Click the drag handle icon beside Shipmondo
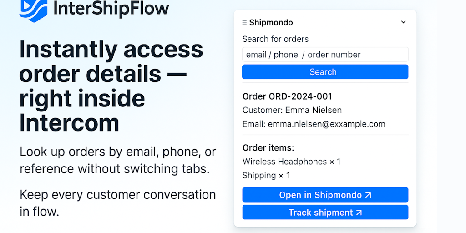Viewport: 466px width, 233px height. tap(244, 22)
